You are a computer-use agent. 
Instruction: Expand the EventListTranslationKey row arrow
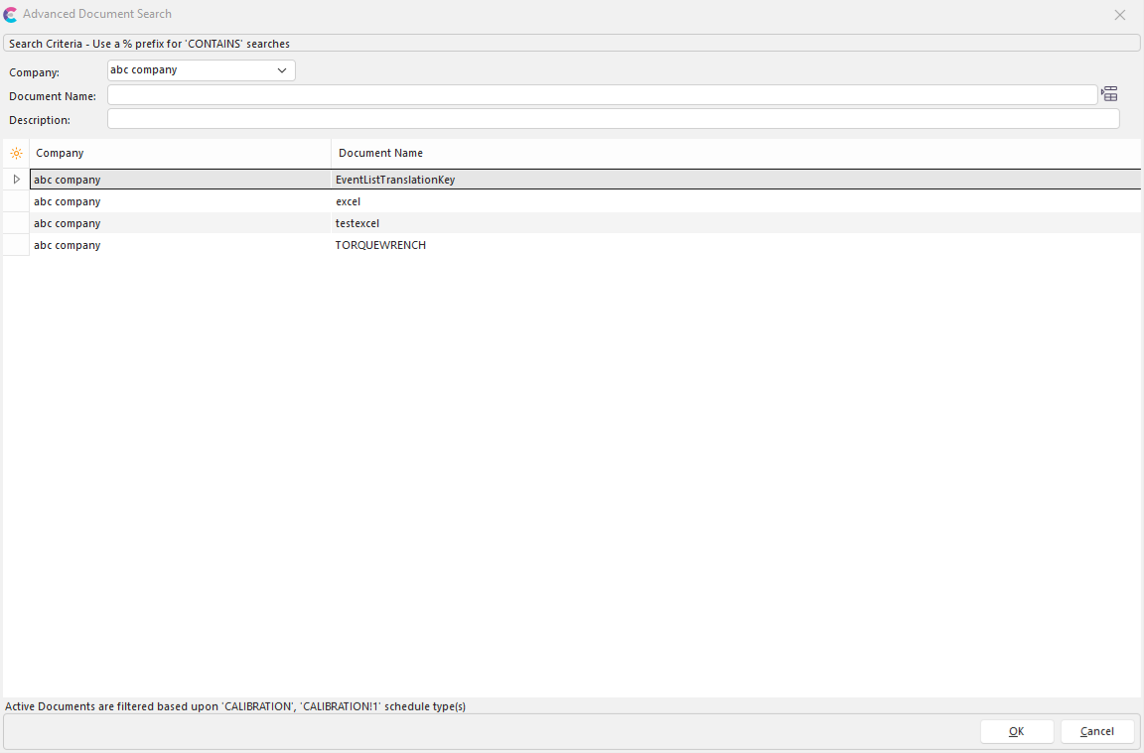(16, 180)
